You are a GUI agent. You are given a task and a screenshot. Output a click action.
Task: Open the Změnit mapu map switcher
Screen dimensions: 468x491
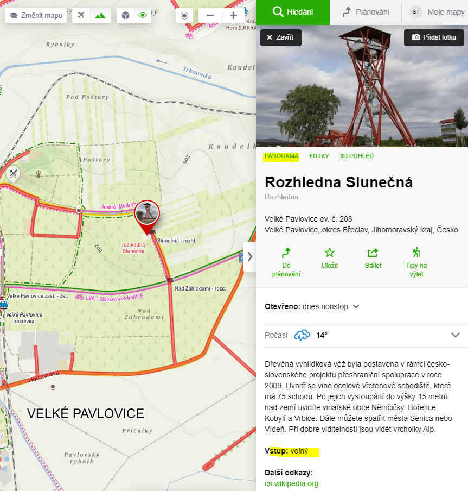click(x=36, y=15)
